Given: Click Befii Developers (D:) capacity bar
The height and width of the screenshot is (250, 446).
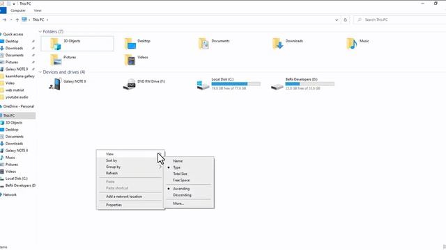Looking at the screenshot, I should (309, 84).
